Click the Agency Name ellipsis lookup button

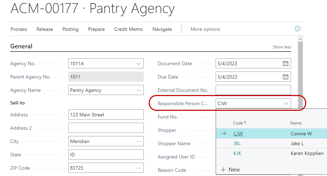138,90
